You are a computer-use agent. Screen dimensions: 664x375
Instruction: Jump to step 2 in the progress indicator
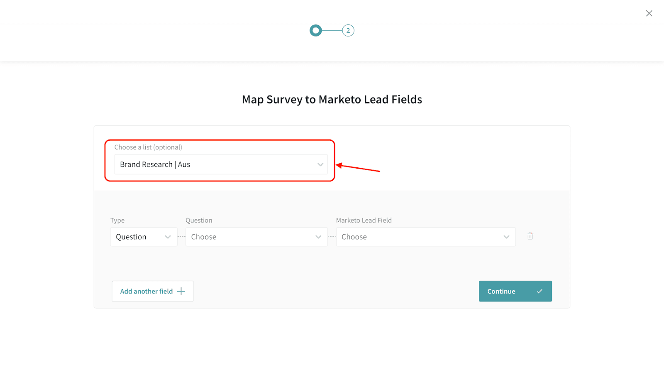pos(348,30)
